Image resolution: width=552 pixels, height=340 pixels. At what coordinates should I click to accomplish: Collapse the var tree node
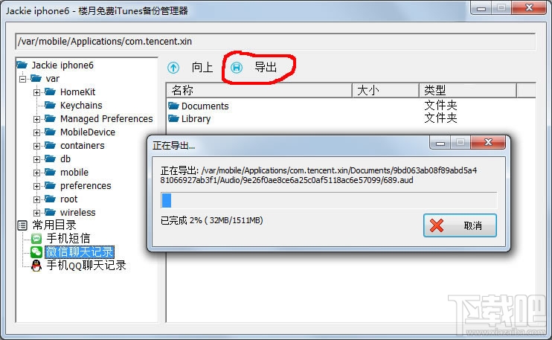point(23,79)
